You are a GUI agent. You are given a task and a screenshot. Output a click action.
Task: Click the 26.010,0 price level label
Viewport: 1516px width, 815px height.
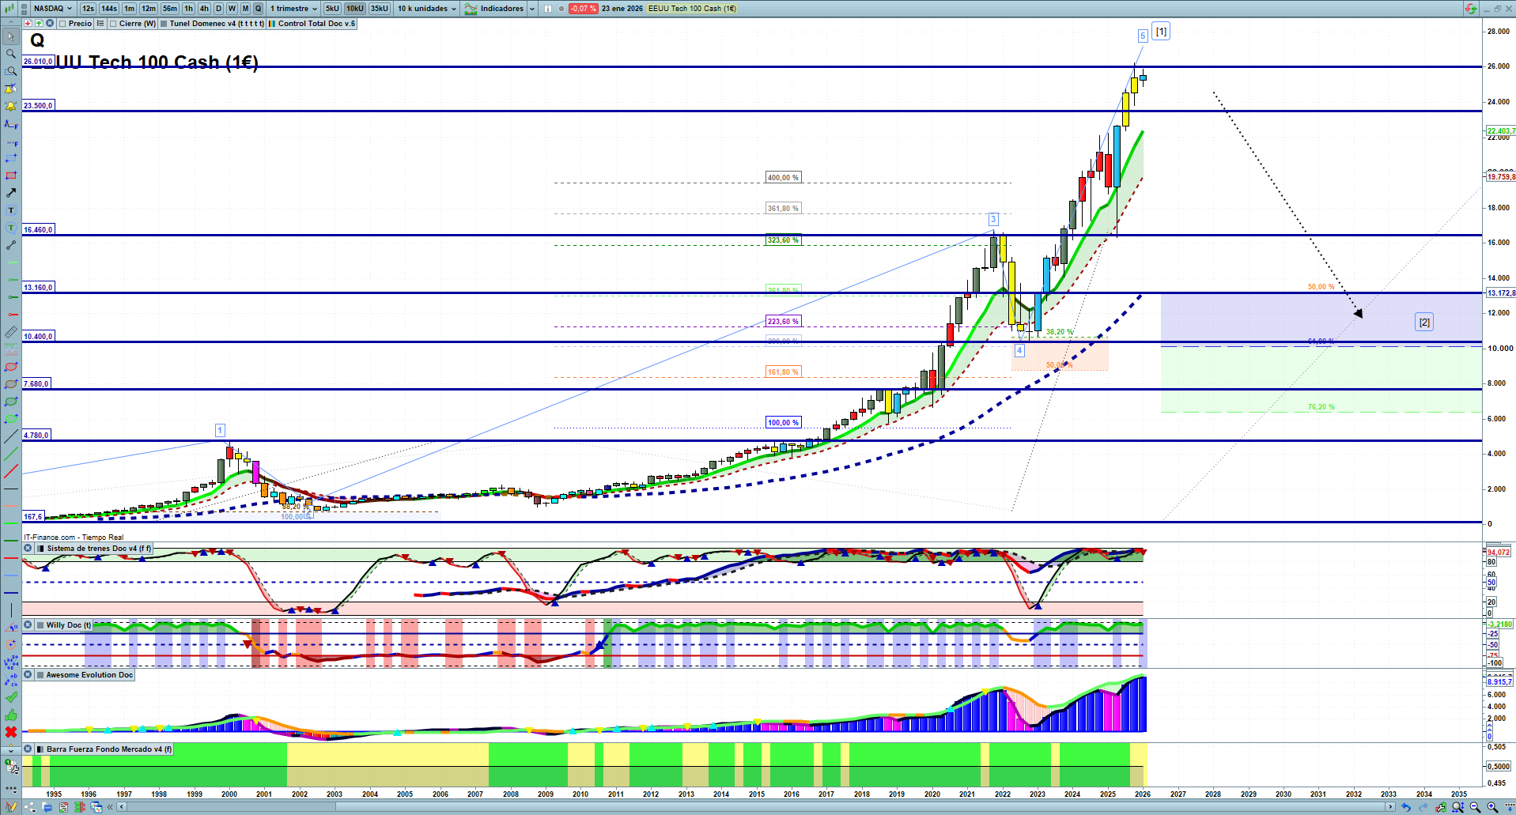[x=38, y=62]
